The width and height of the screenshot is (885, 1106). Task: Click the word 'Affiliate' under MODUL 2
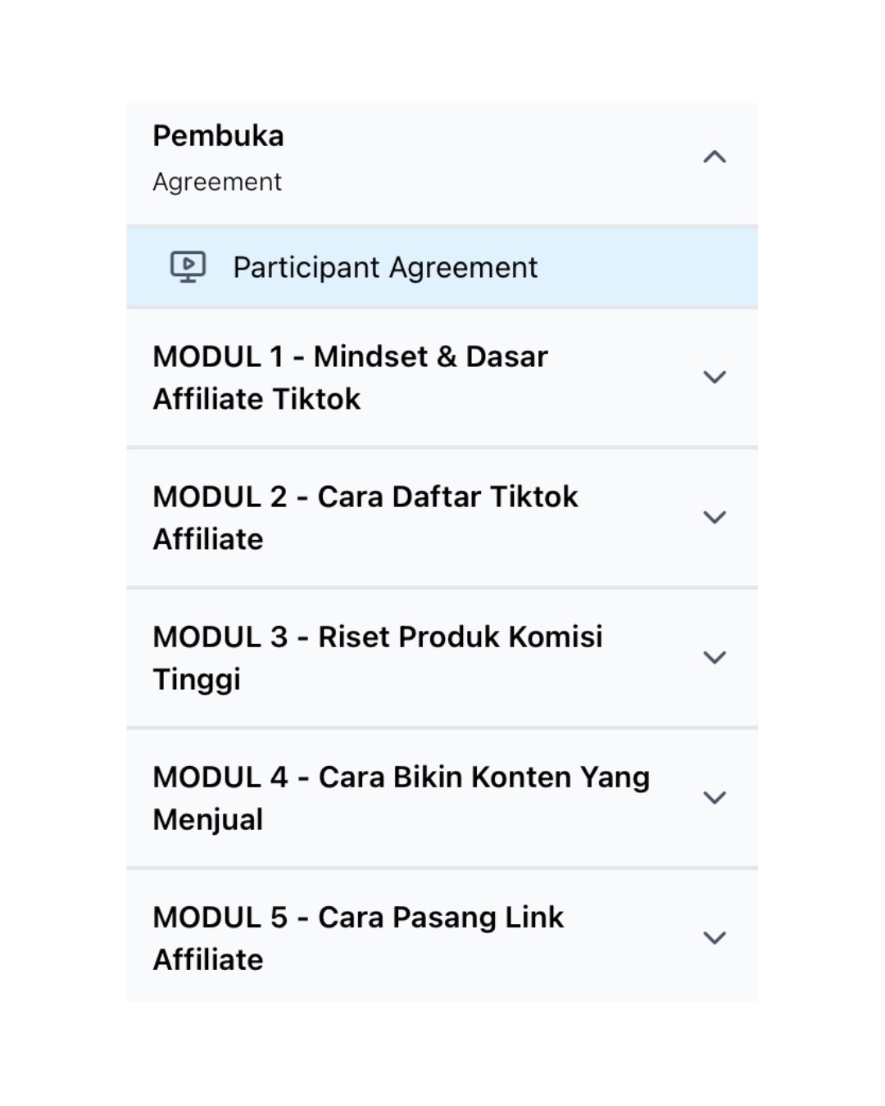tap(208, 540)
